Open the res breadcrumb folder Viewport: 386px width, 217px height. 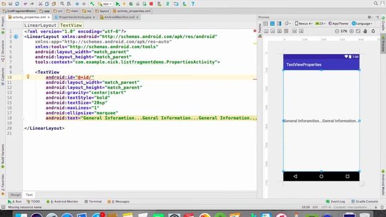(87, 11)
